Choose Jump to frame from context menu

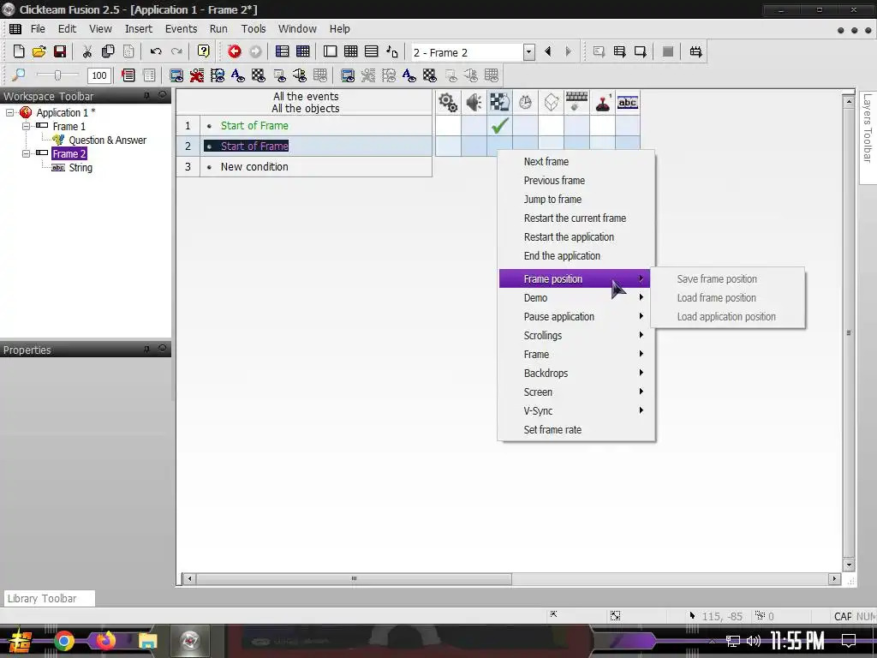[576, 199]
